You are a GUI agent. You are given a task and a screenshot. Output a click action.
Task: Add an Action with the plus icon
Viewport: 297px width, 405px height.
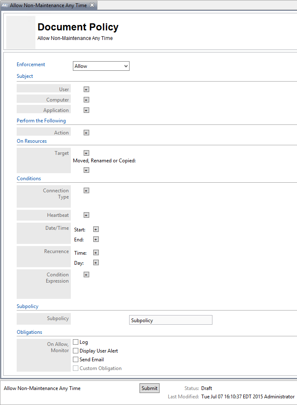tap(86, 133)
